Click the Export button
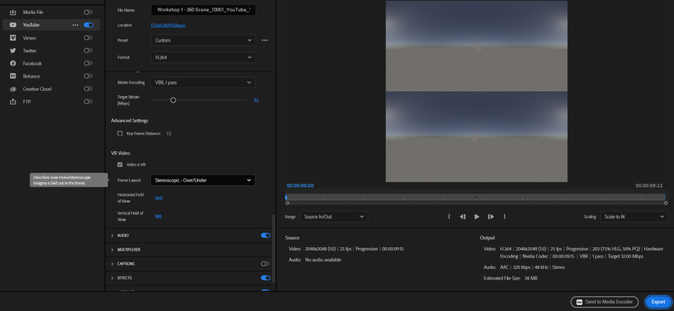 (658, 302)
